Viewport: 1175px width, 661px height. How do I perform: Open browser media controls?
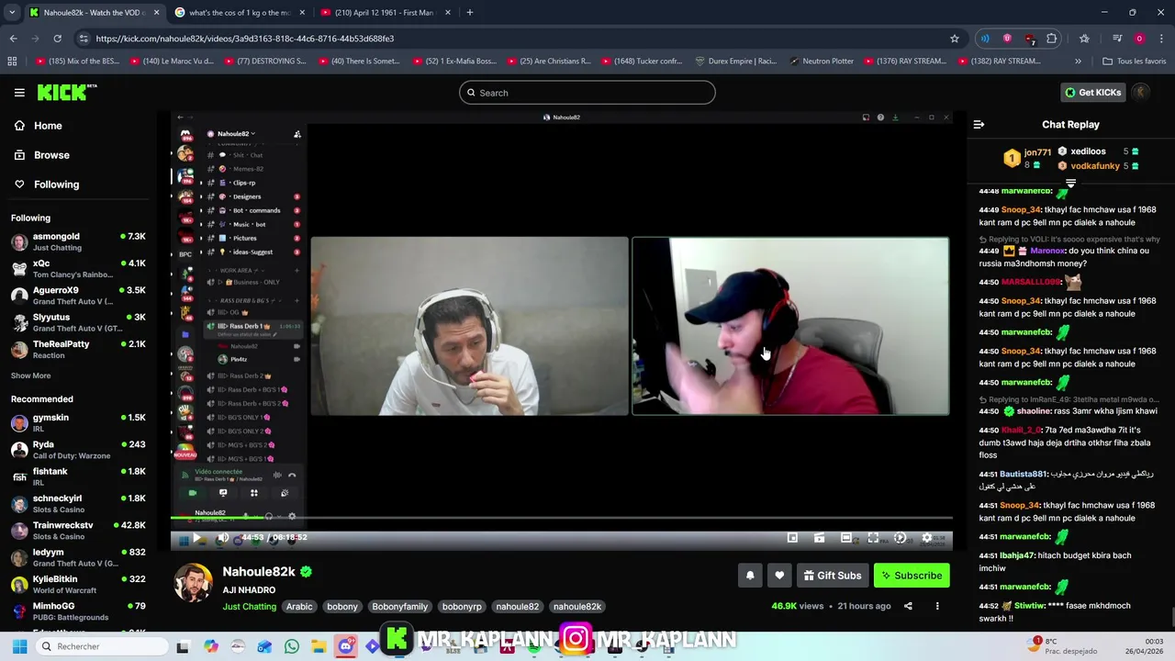pyautogui.click(x=1117, y=39)
